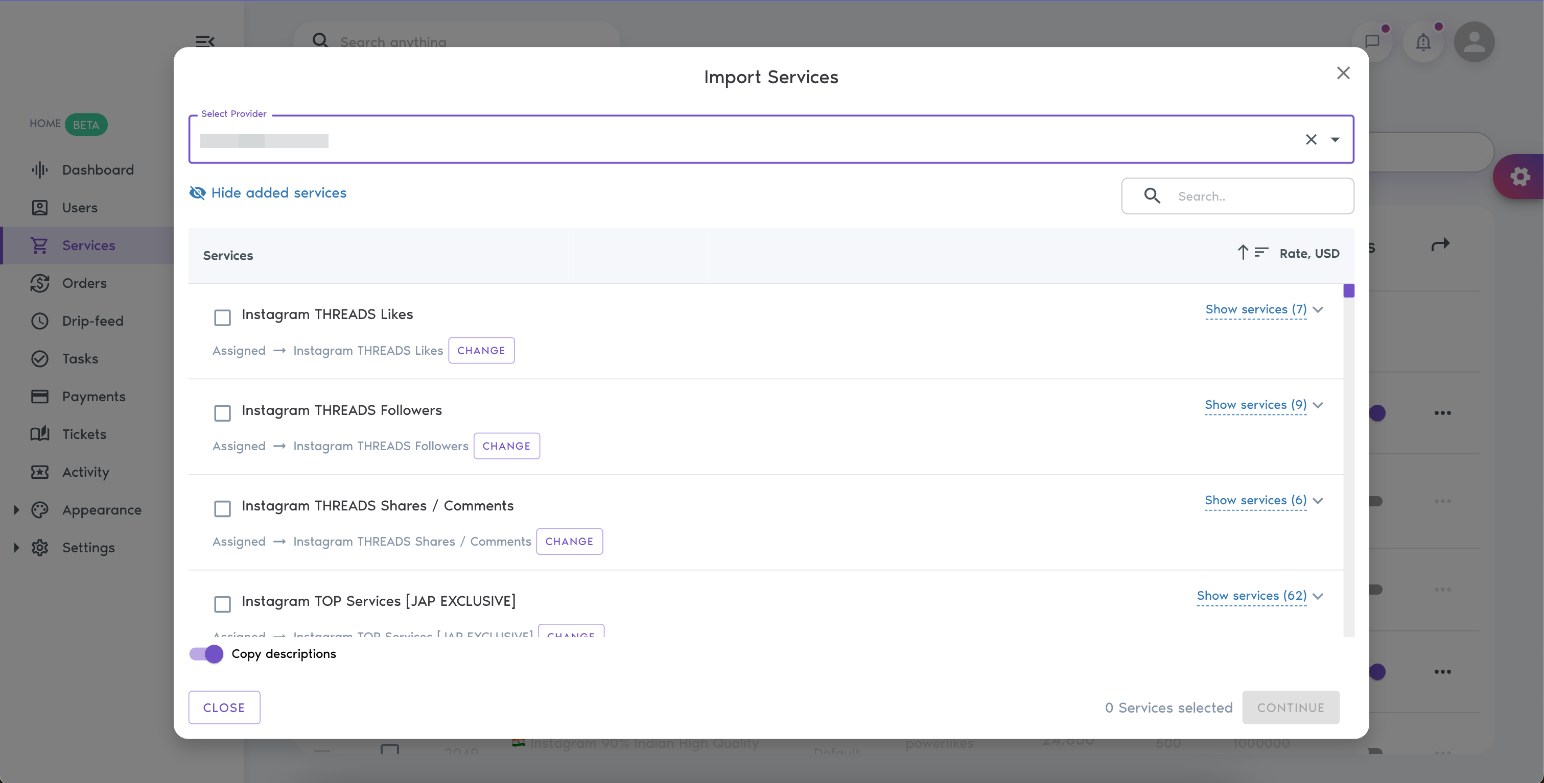Open the chat messages icon
Viewport: 1544px width, 783px height.
1372,42
